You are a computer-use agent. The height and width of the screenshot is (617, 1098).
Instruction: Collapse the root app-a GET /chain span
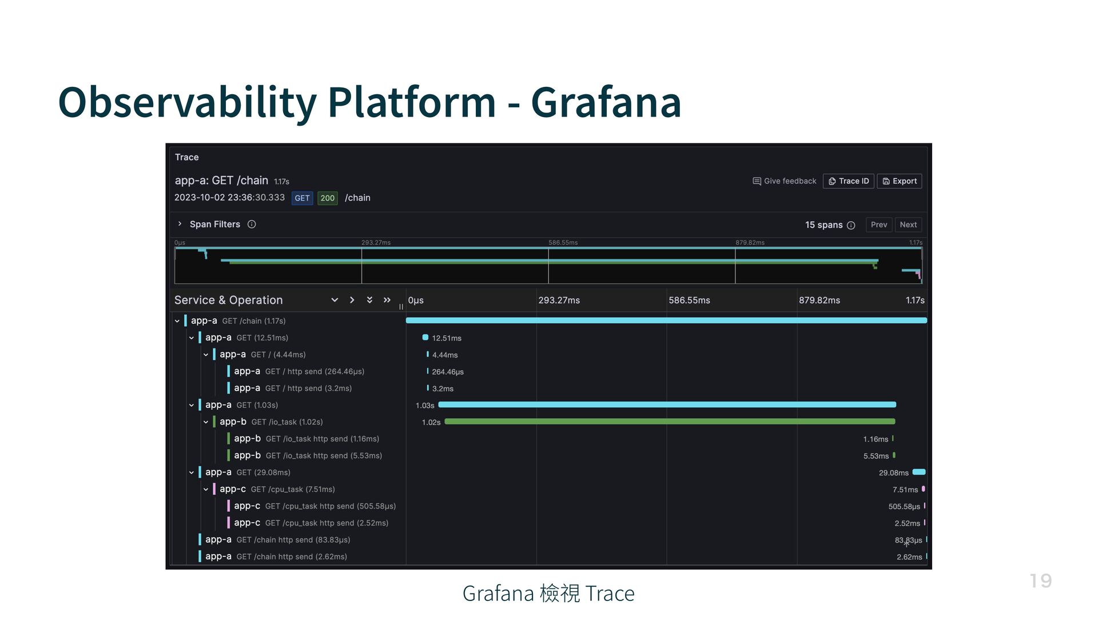point(177,321)
